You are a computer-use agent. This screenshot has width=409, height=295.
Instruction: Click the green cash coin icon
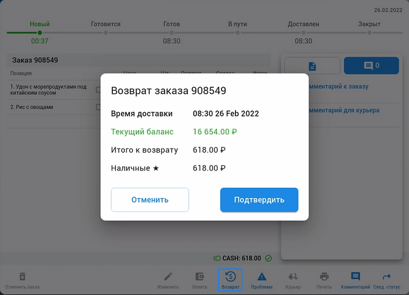[x=217, y=258]
